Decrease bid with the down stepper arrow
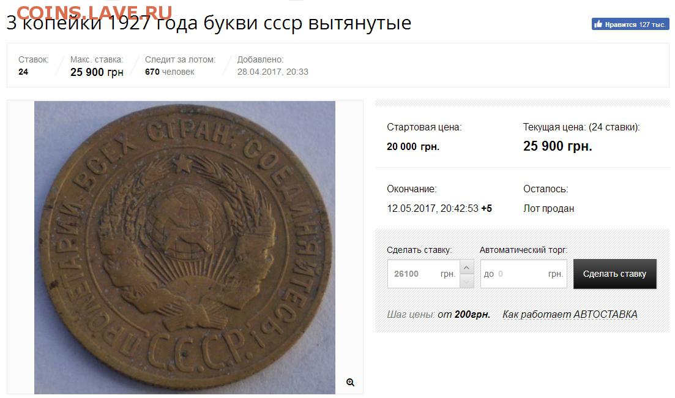The image size is (675, 398). [x=467, y=281]
